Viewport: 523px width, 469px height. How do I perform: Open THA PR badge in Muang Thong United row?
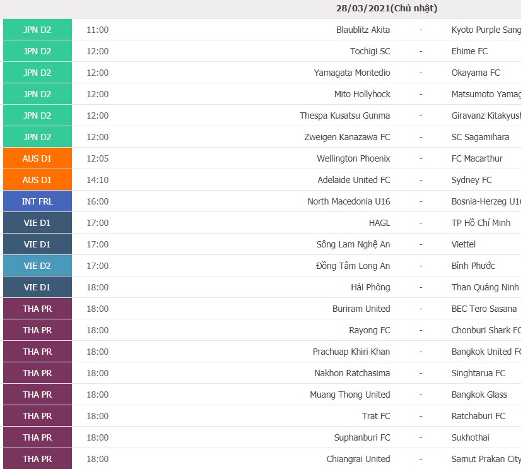(x=37, y=395)
